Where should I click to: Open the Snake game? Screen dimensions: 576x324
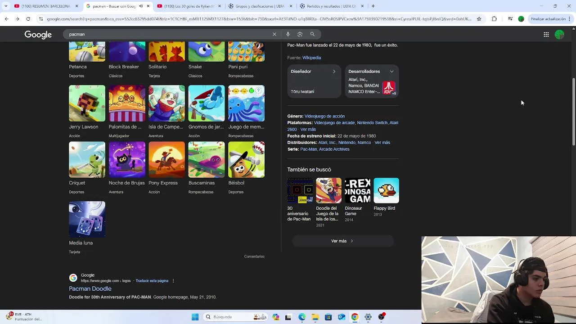(x=207, y=52)
